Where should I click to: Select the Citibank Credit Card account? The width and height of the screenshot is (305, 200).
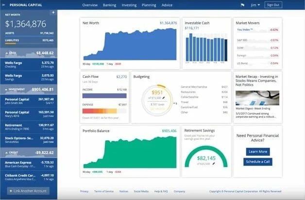point(29,177)
